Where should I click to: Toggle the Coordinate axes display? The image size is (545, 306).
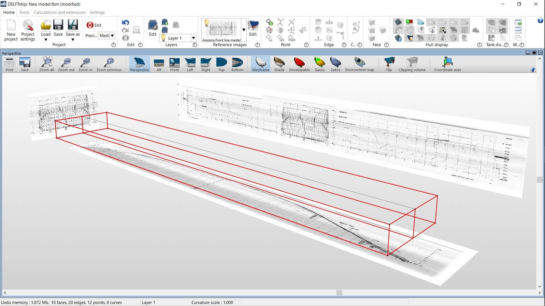(447, 64)
